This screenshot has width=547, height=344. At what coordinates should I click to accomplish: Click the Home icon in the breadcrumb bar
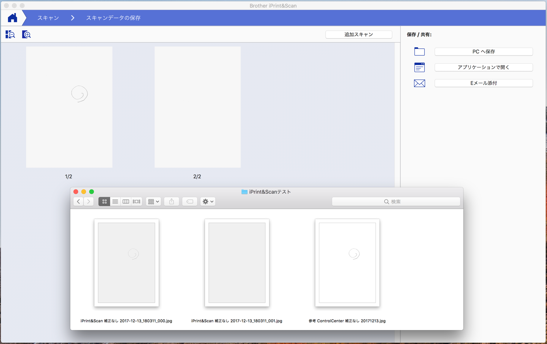[13, 18]
